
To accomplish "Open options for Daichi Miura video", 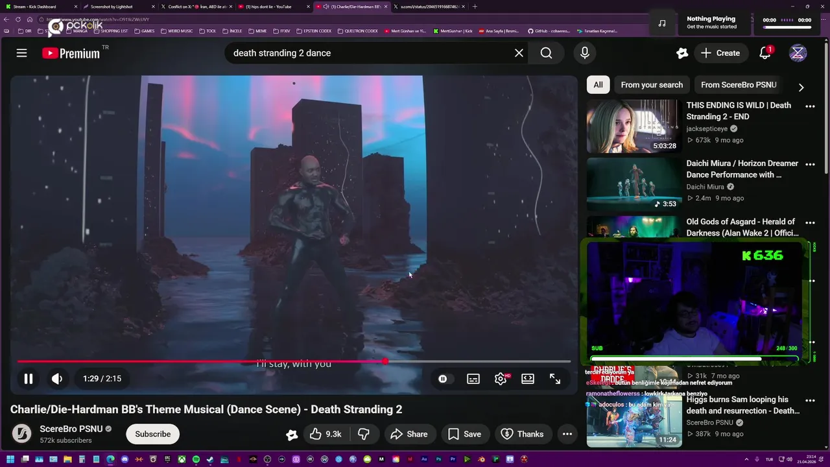I will coord(810,165).
